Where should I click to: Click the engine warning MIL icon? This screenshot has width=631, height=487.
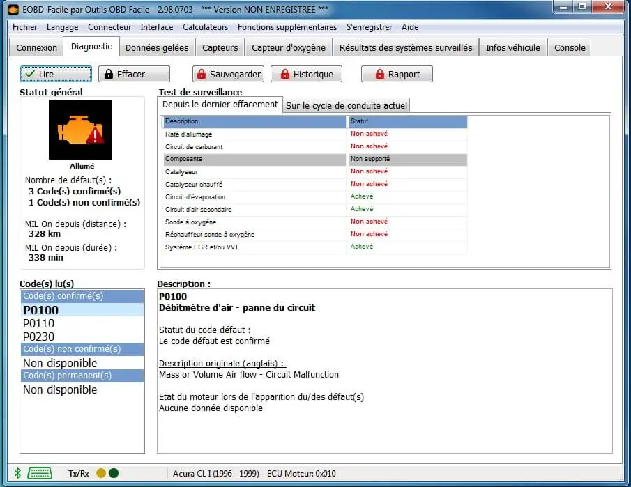(80, 130)
